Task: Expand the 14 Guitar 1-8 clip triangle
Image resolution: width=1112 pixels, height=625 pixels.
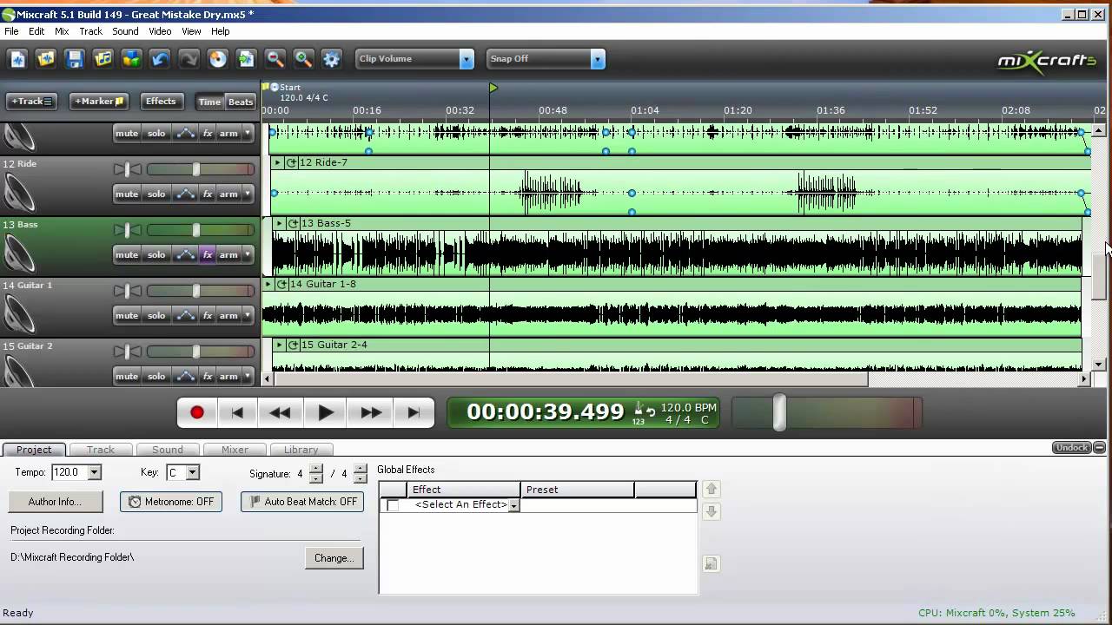Action: [268, 284]
